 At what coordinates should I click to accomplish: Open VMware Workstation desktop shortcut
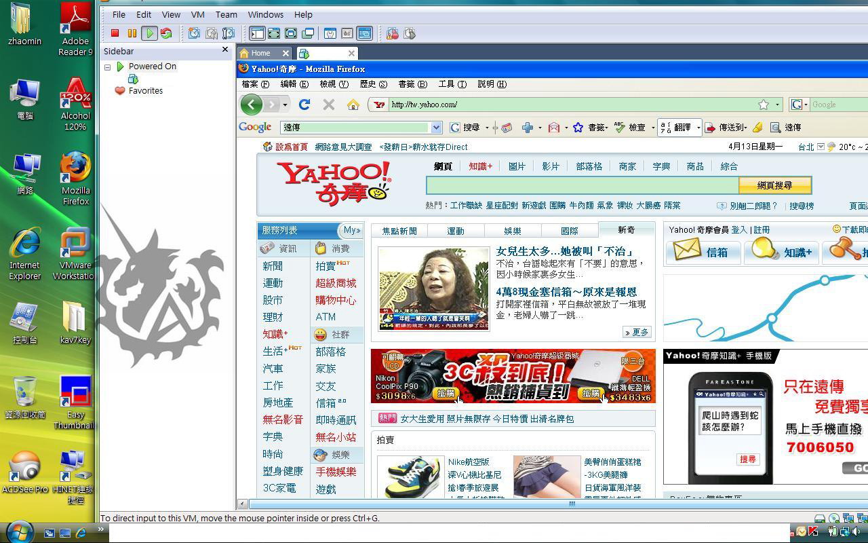(75, 252)
